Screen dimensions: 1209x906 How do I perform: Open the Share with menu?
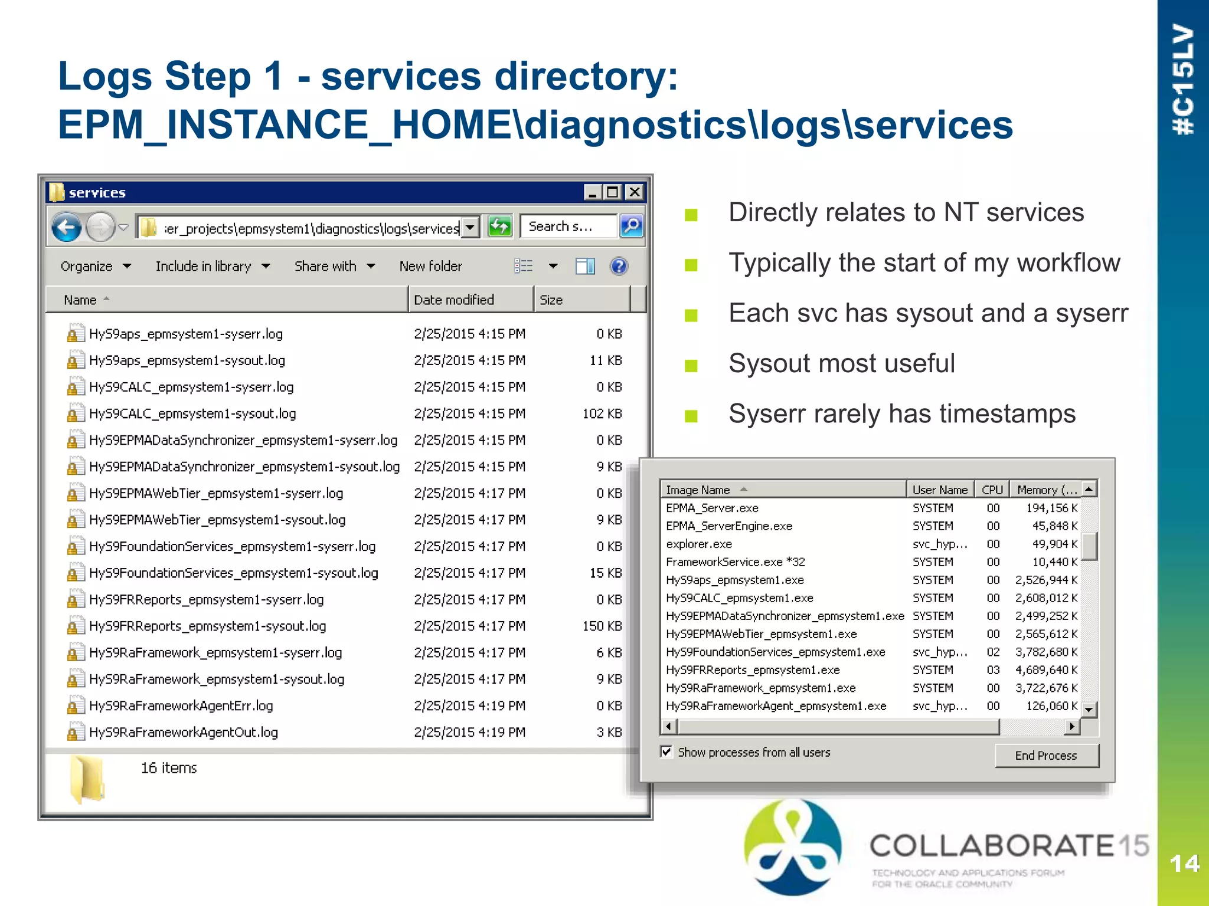point(335,267)
